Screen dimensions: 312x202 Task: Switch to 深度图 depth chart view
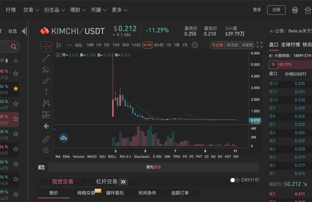247,45
